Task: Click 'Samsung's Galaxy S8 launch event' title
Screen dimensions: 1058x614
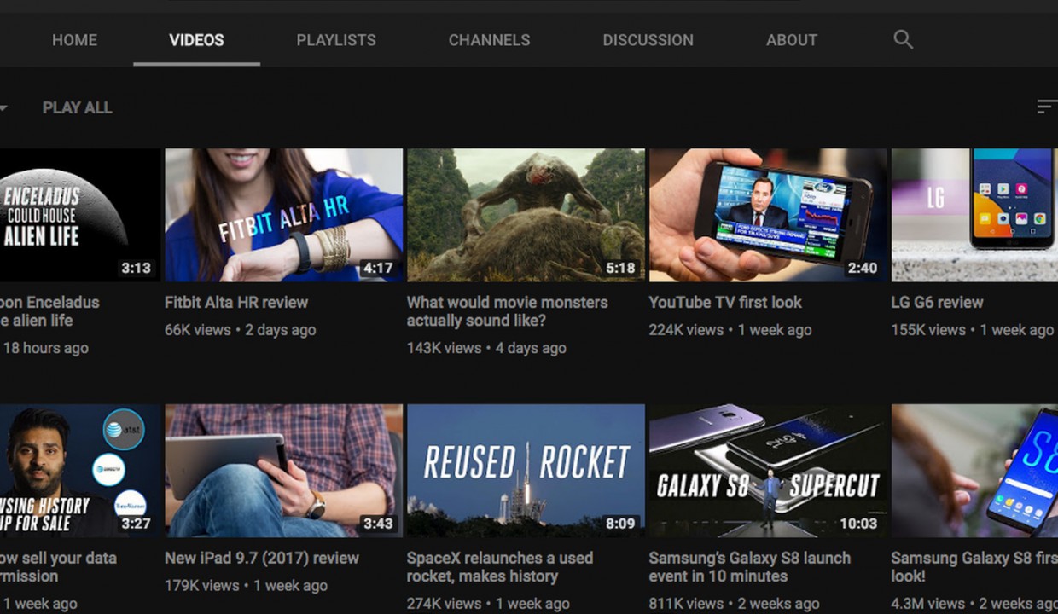Action: (750, 567)
